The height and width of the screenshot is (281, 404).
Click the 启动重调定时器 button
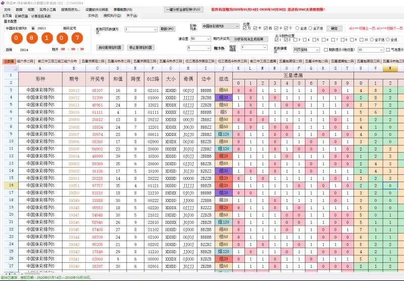pyautogui.click(x=110, y=48)
